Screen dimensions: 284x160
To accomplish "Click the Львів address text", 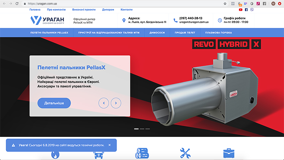I will 147,22.
